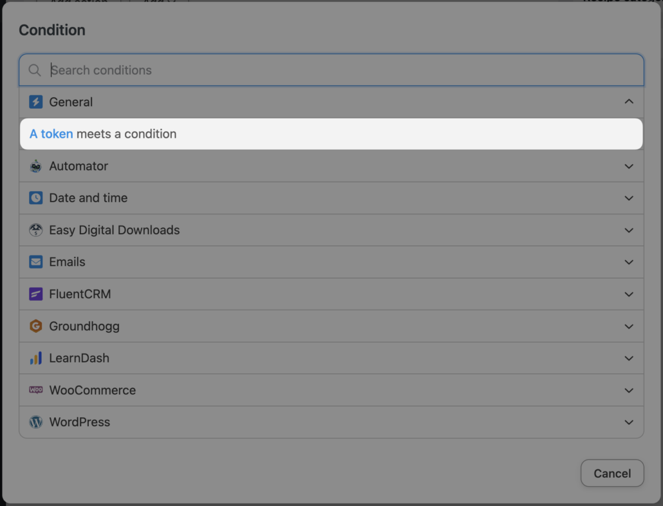
Task: Open the Easy Digital Downloads category
Action: [115, 230]
